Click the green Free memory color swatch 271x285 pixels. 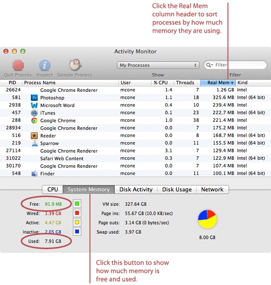(77, 204)
